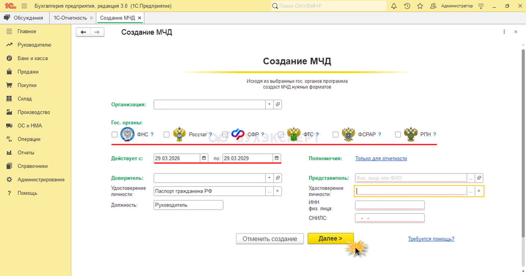Image resolution: width=526 pixels, height=276 pixels.
Task: Open Банк и касса section
Action: tap(33, 58)
